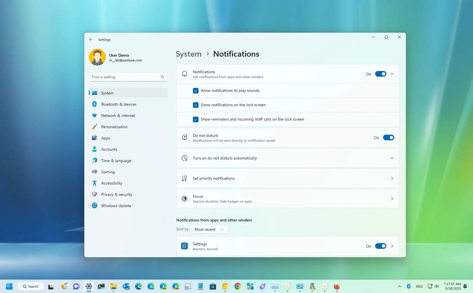
Task: Expand Turn on do not disturb automatically
Action: [x=392, y=158]
